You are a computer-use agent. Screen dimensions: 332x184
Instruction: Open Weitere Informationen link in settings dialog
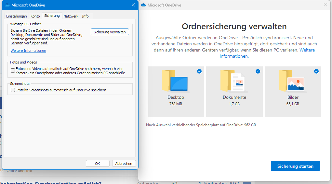(x=28, y=51)
